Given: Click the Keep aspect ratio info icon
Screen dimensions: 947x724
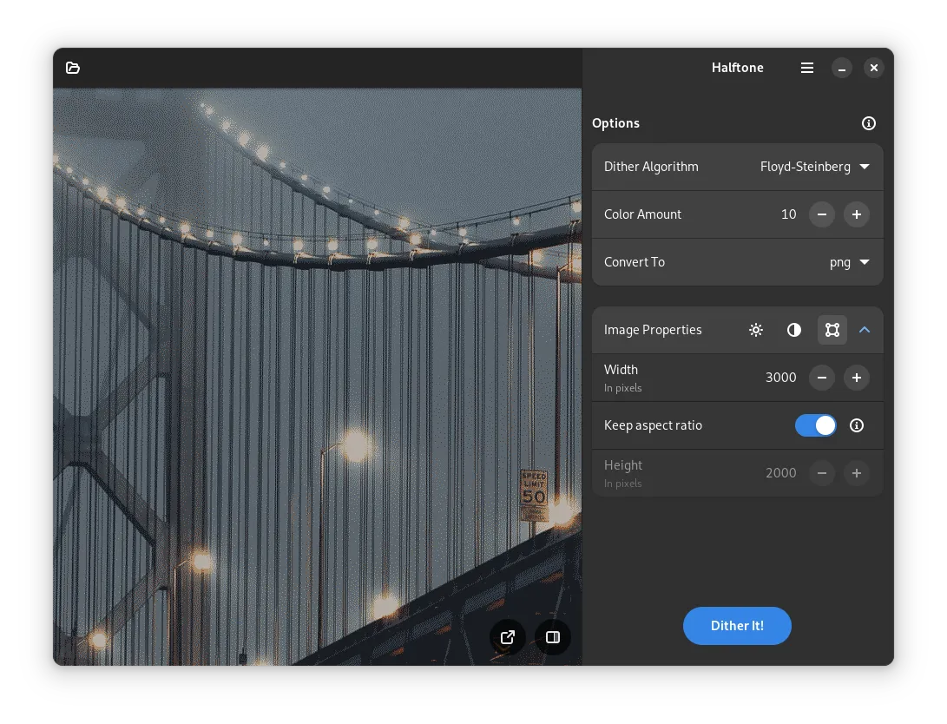Looking at the screenshot, I should click(857, 425).
